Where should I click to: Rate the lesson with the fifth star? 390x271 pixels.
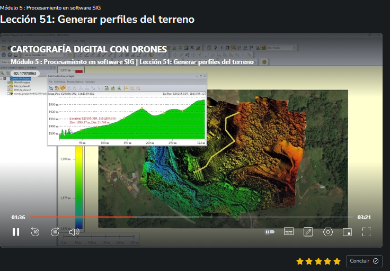pos(336,261)
